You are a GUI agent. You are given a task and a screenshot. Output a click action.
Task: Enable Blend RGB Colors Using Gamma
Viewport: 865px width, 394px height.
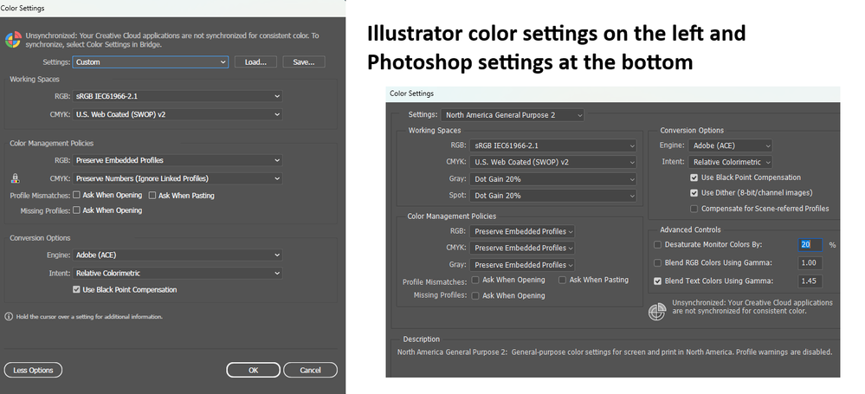click(657, 262)
